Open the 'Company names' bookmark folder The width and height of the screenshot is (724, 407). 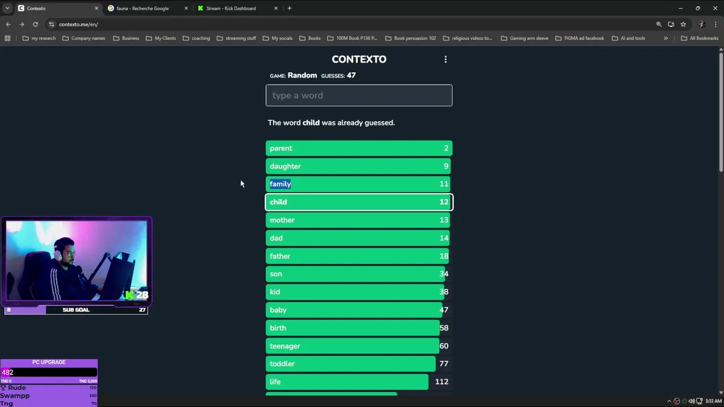point(84,38)
